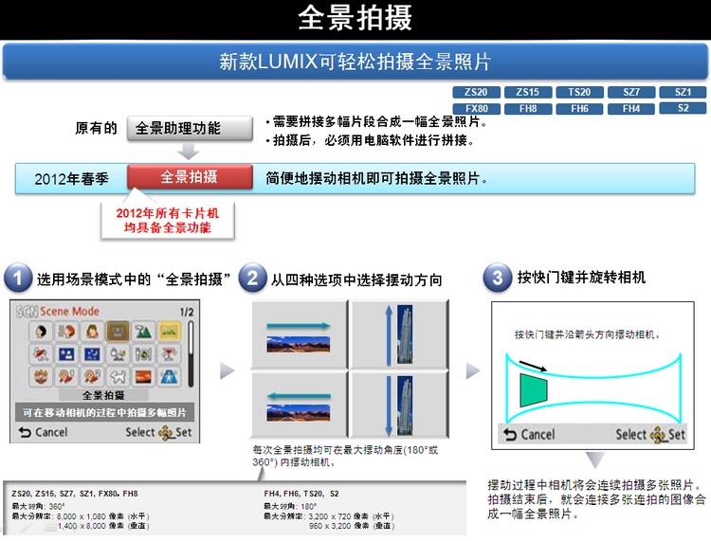This screenshot has width=711, height=541.
Task: Pick the white dog Pet scene icon
Action: pos(118,376)
